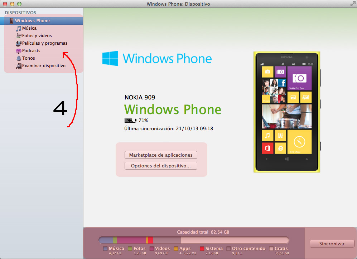Click the Apps color swatch in legend
Screen dimensions: 357x259
pos(176,249)
